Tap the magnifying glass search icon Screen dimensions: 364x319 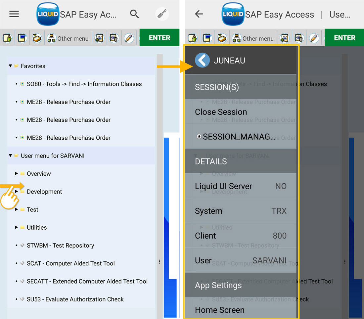[x=134, y=14]
